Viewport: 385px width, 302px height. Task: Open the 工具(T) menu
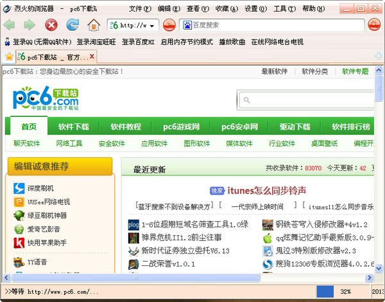coord(284,9)
